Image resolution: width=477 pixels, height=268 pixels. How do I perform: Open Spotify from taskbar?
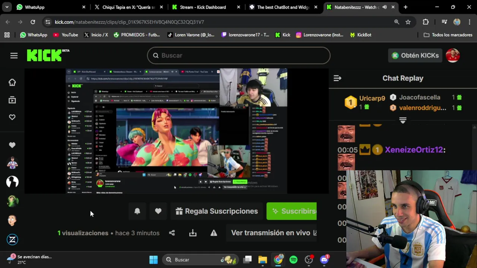pos(293,259)
